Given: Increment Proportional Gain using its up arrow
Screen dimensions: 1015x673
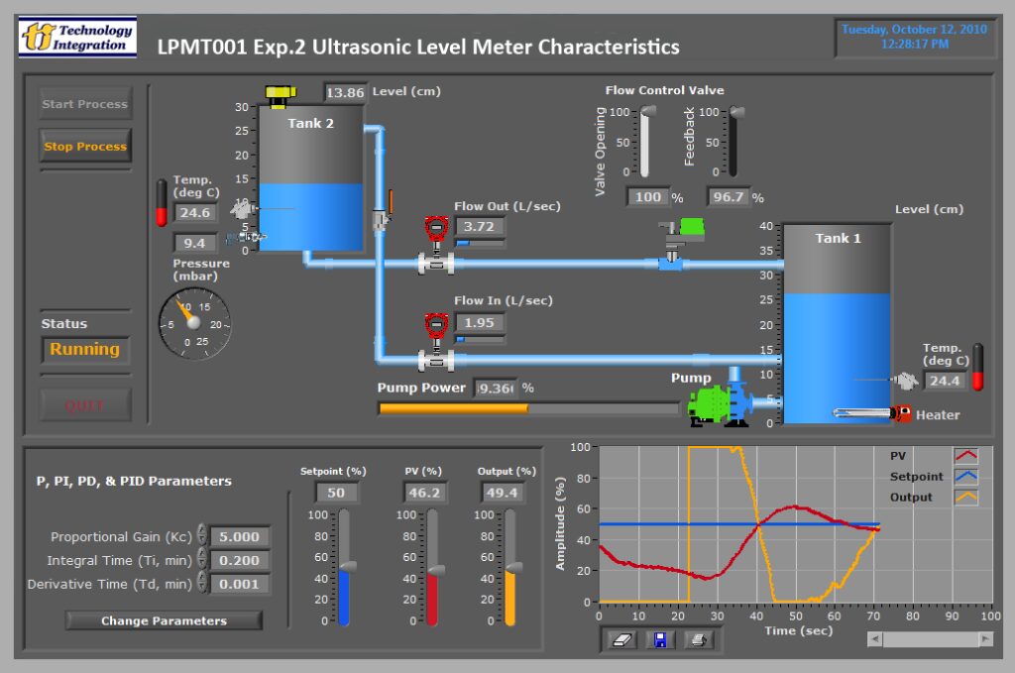Looking at the screenshot, I should tap(202, 529).
